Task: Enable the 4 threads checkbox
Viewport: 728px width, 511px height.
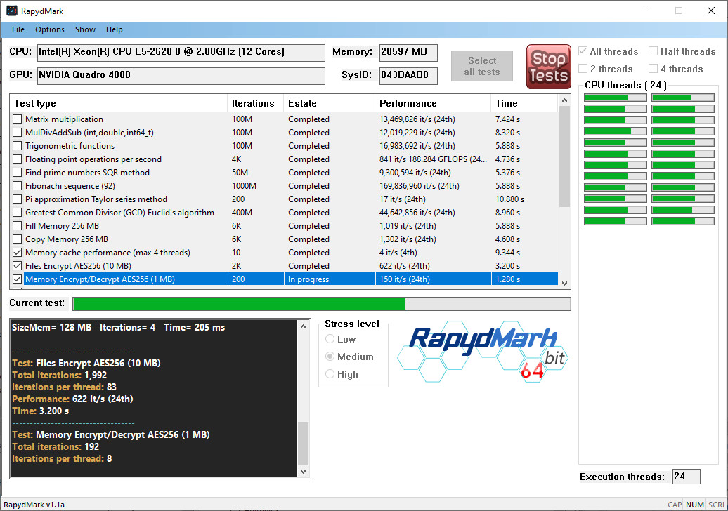Action: (x=654, y=69)
